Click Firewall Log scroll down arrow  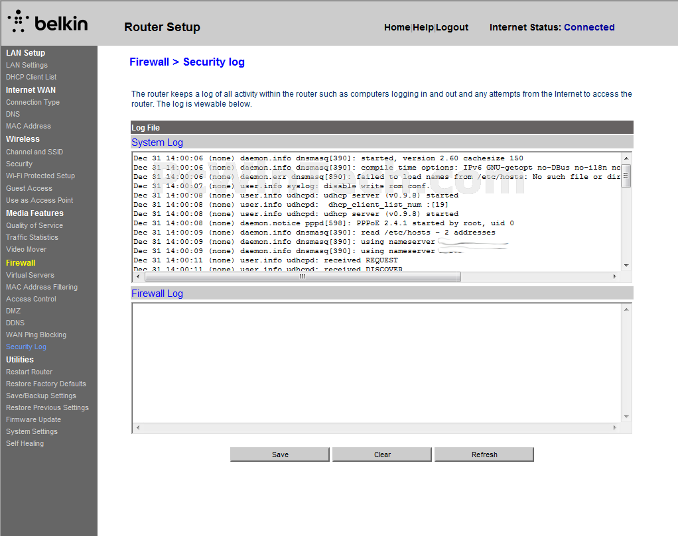[x=626, y=417]
